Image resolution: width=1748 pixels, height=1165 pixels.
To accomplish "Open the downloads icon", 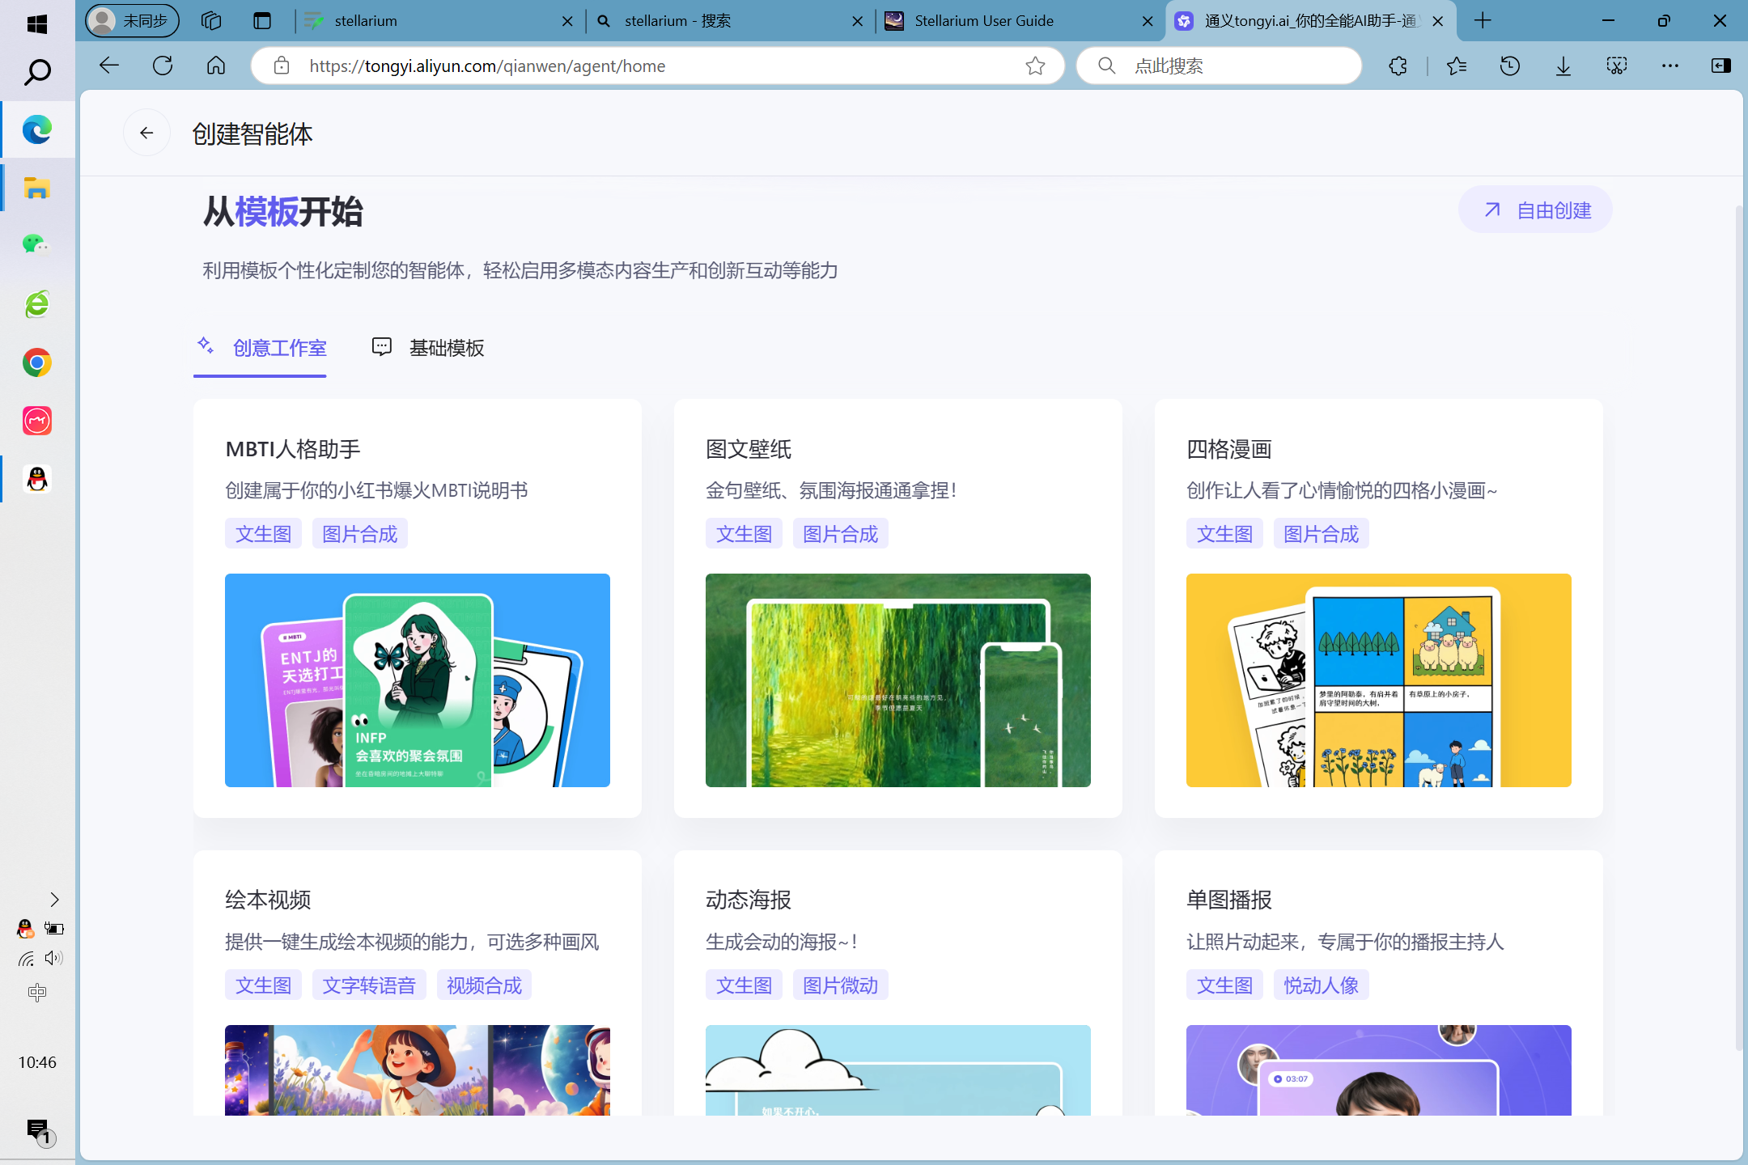I will (x=1563, y=66).
